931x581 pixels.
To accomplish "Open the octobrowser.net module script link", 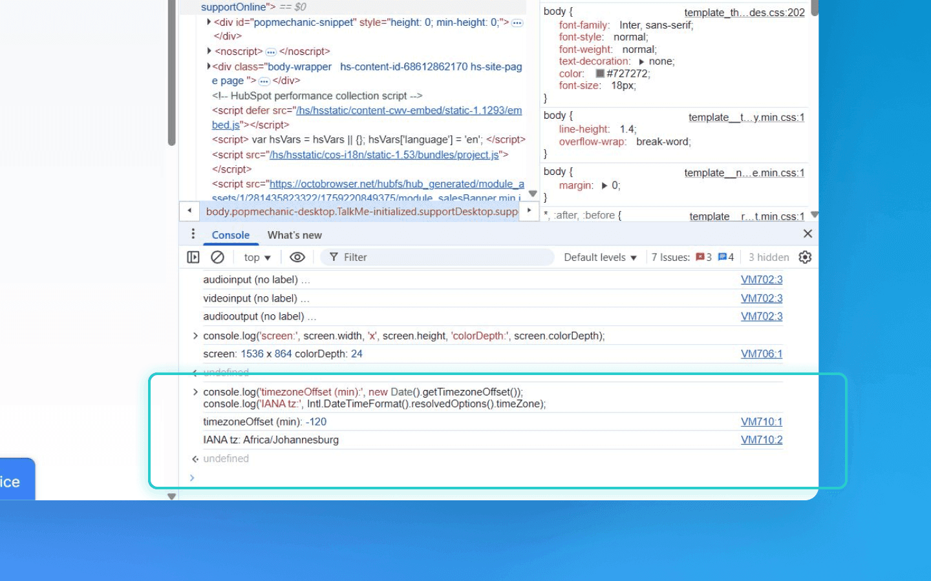I will pyautogui.click(x=396, y=184).
